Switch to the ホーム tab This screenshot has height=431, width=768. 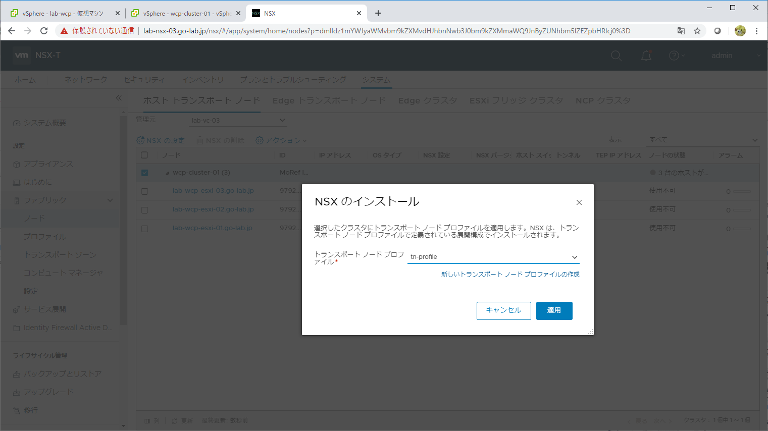click(25, 80)
